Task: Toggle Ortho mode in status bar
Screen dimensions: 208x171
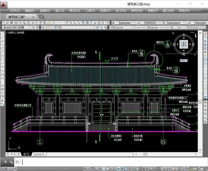Action: tap(96, 169)
